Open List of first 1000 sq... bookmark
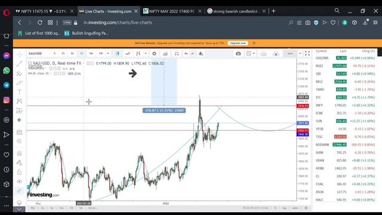 pos(39,33)
